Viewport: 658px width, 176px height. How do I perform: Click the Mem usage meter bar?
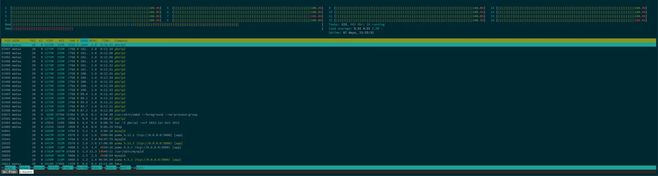[x=164, y=25]
